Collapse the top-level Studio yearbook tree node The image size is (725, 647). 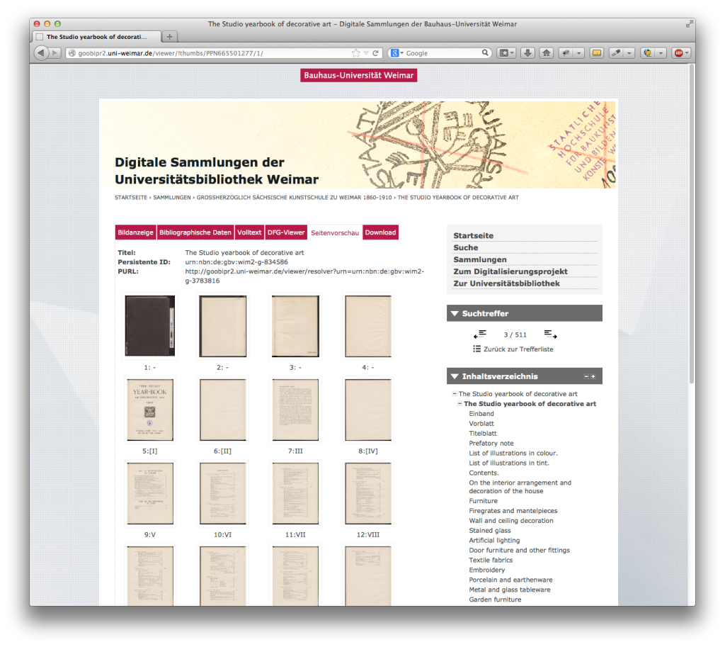(x=455, y=394)
